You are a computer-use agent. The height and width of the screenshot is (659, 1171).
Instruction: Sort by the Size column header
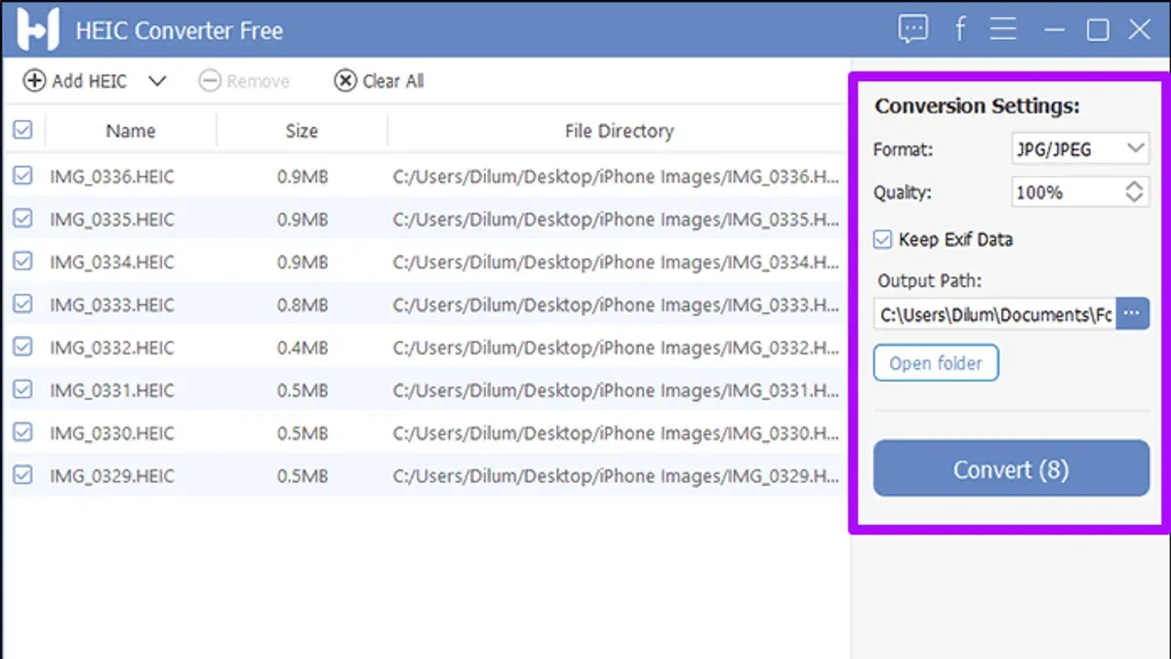click(302, 131)
